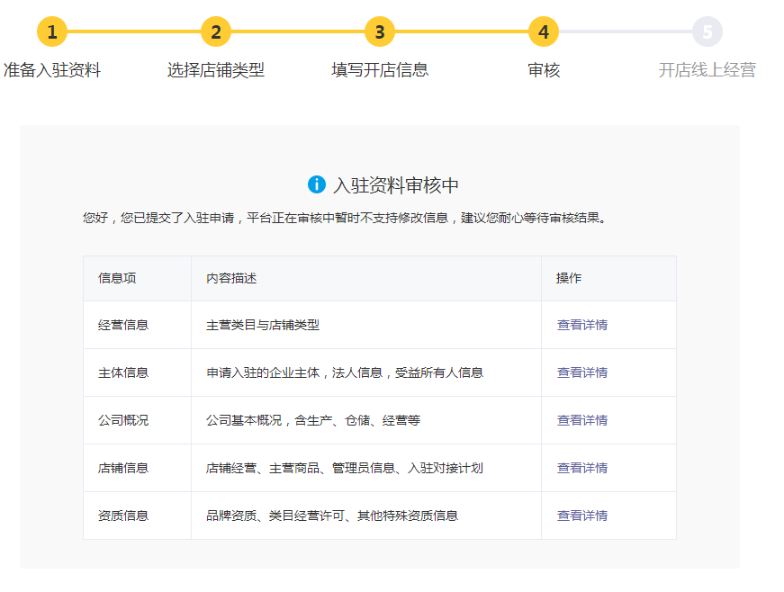Click description starting 公司基本概况
Screen dimensions: 784x592
tap(313, 421)
